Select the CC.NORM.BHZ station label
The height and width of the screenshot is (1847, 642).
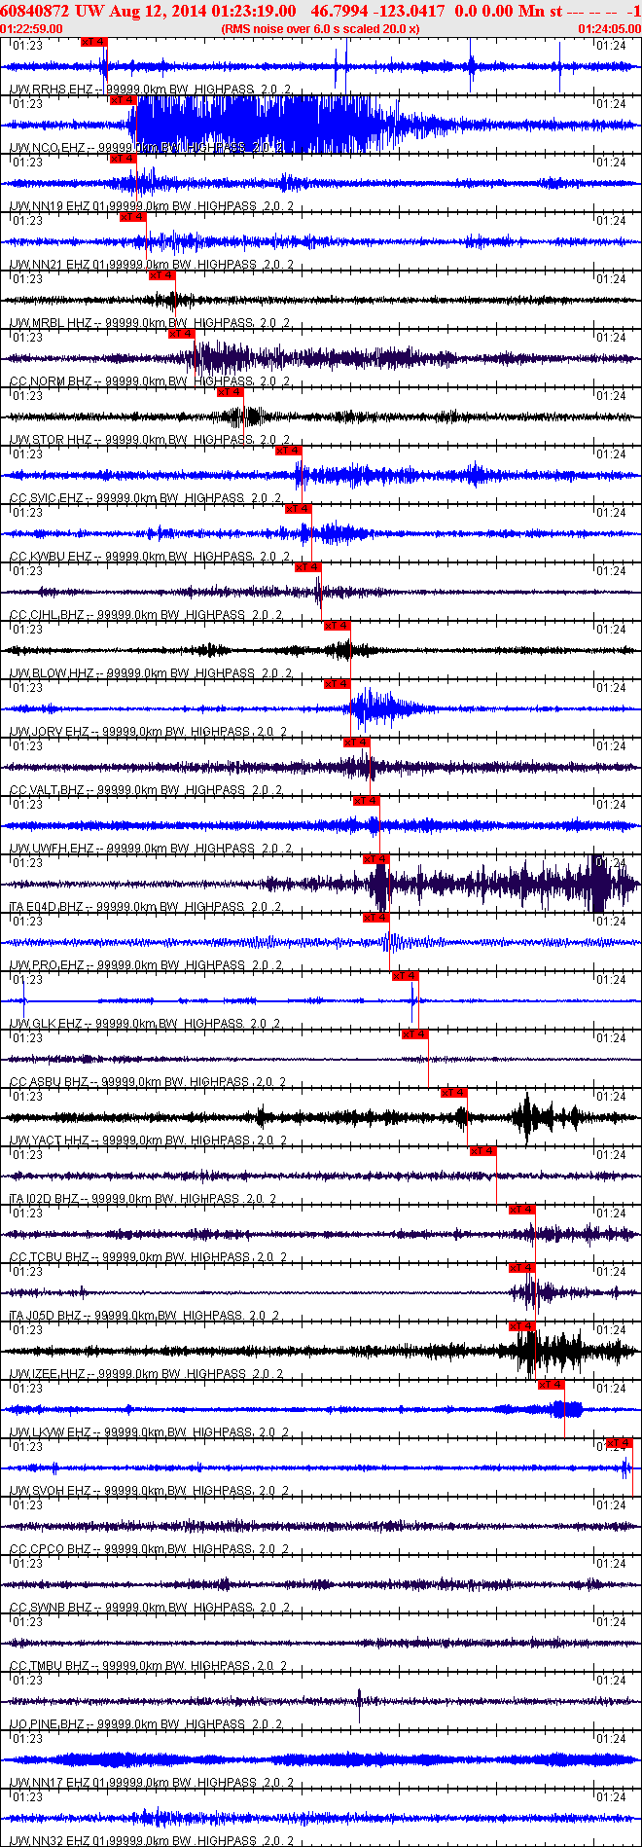[x=150, y=381]
